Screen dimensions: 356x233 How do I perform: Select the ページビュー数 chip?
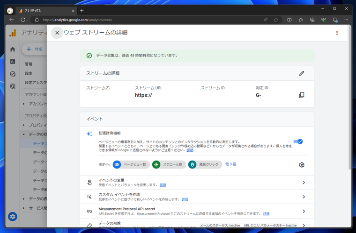[131, 164]
